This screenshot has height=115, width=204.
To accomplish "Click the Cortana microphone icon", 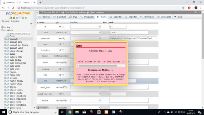I will (56, 112).
